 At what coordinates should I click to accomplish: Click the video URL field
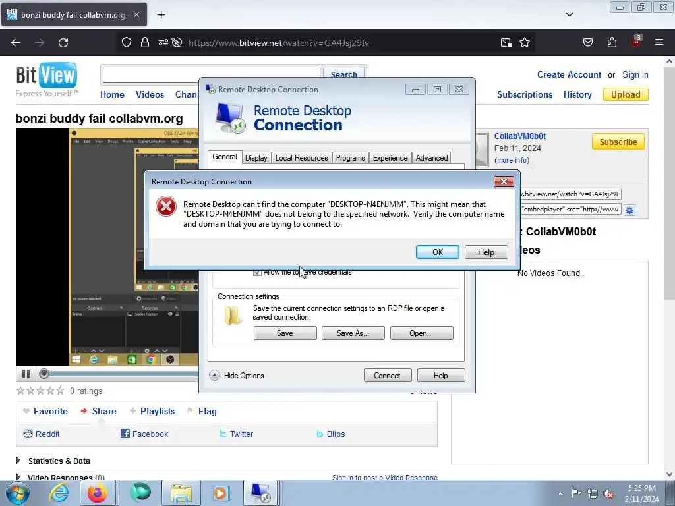pyautogui.click(x=570, y=194)
